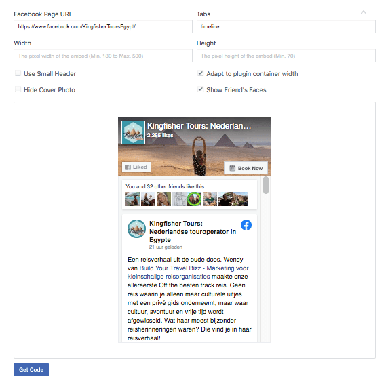Click the Kingfisher Tours page title in cover
The image size is (388, 381).
pyautogui.click(x=199, y=126)
